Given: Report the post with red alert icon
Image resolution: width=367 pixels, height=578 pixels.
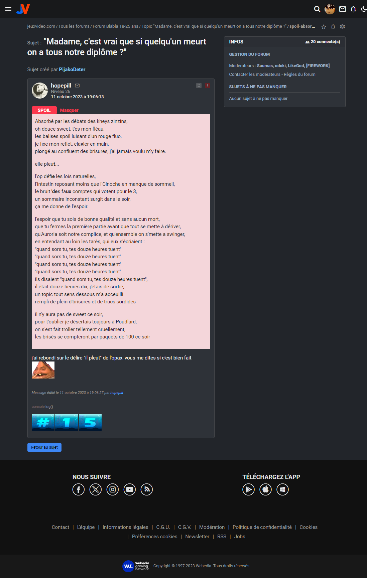Looking at the screenshot, I should pyautogui.click(x=208, y=86).
